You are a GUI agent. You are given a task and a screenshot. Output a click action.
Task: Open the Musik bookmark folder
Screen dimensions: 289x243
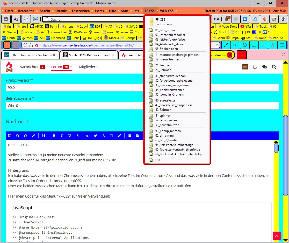[220, 32]
